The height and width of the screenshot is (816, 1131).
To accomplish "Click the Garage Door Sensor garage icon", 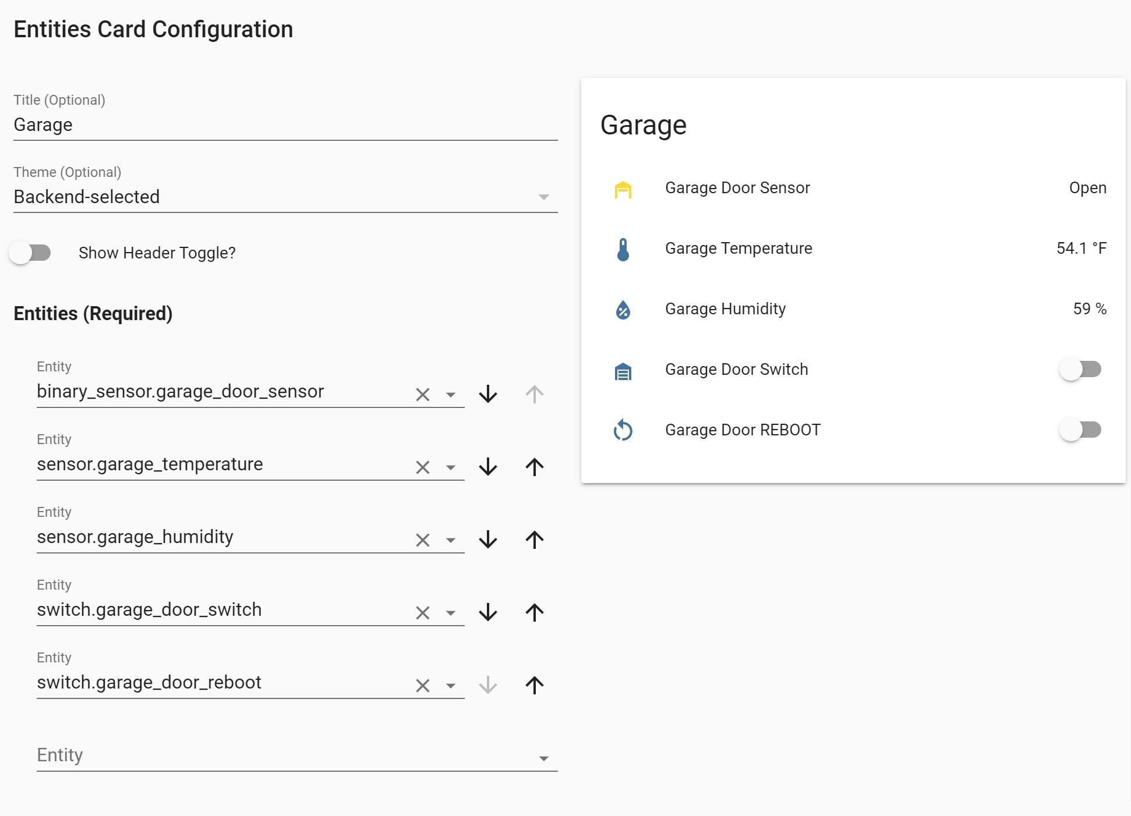I will pyautogui.click(x=623, y=189).
